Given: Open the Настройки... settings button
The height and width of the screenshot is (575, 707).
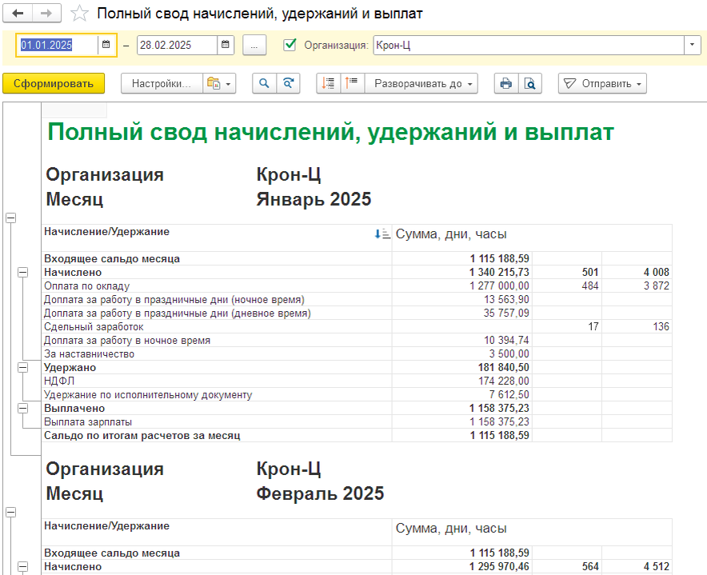Looking at the screenshot, I should tap(162, 83).
